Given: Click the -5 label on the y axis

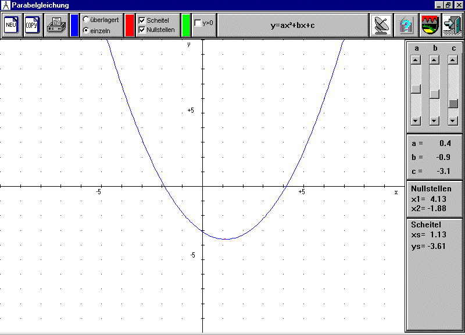Looking at the screenshot, I should pyautogui.click(x=193, y=255).
